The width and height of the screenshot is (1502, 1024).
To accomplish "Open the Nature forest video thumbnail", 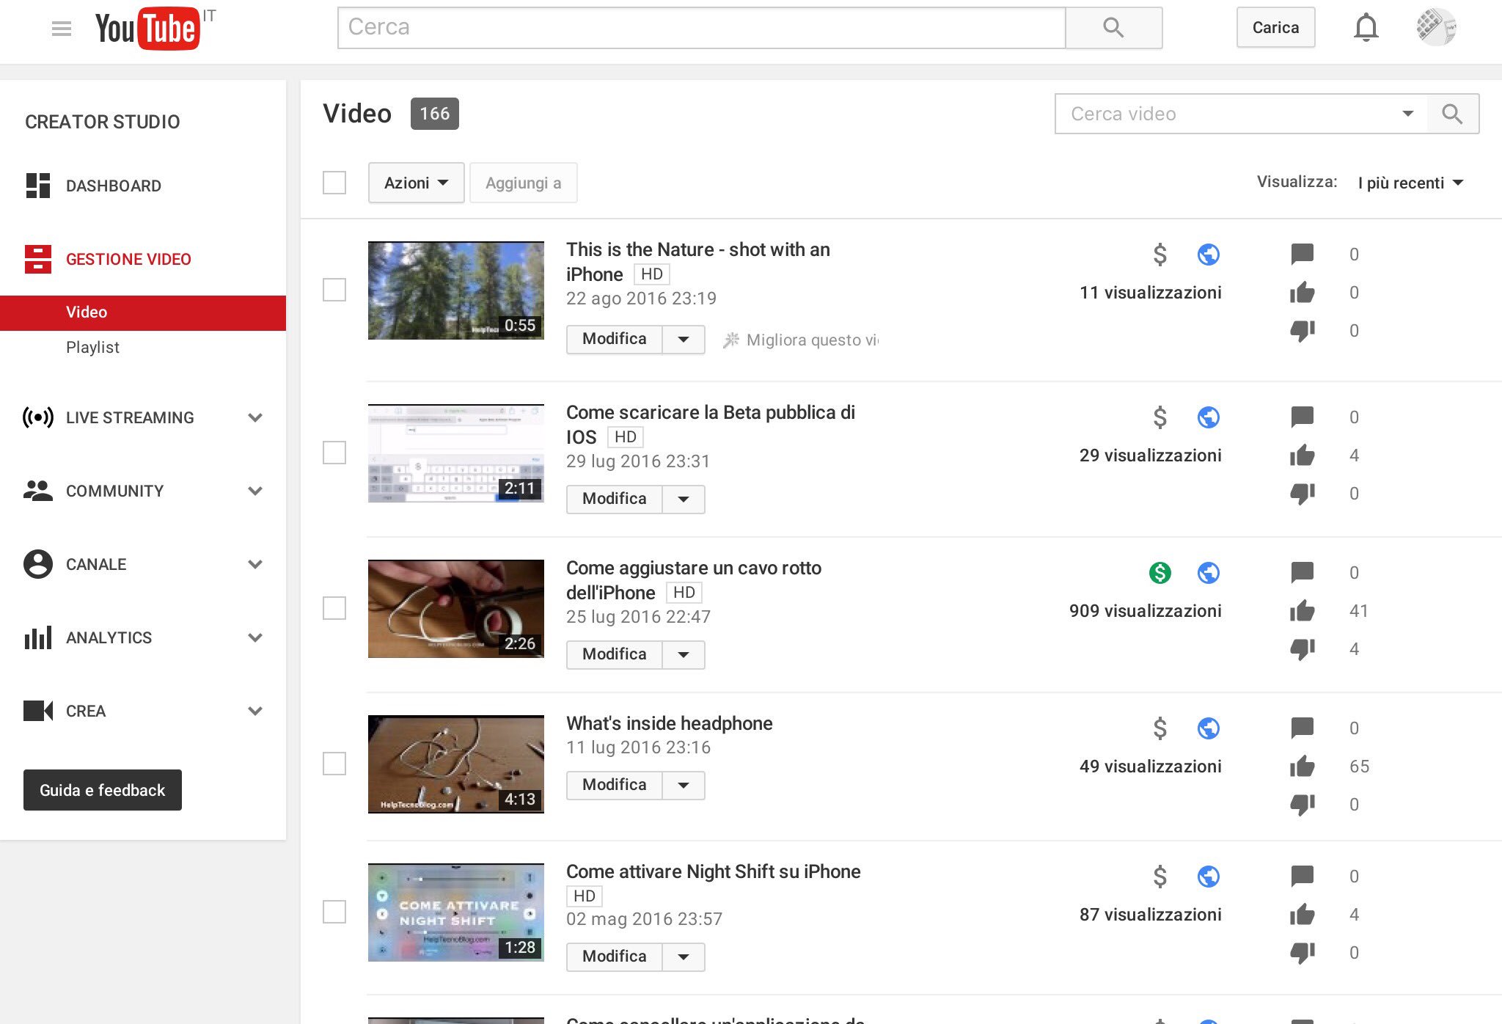I will point(456,290).
